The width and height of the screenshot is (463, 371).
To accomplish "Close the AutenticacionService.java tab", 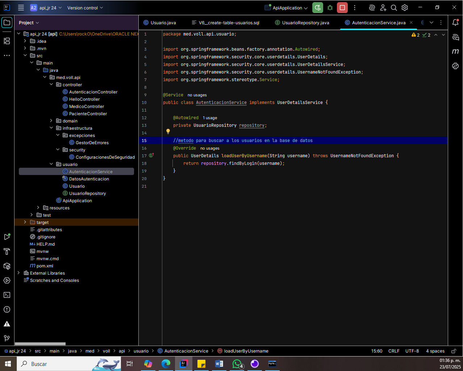I will coord(411,22).
